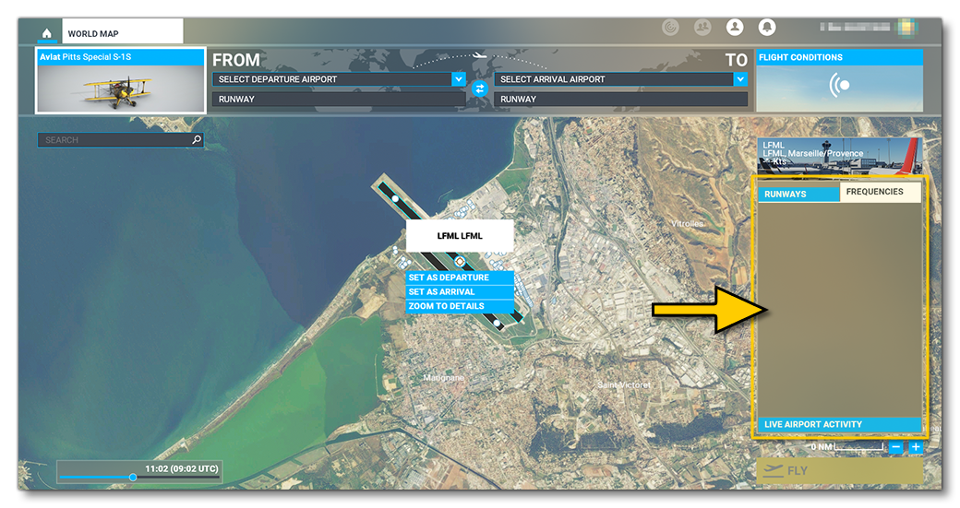Select the LFML LFML airport label
Screen dimensions: 960x508
point(460,236)
